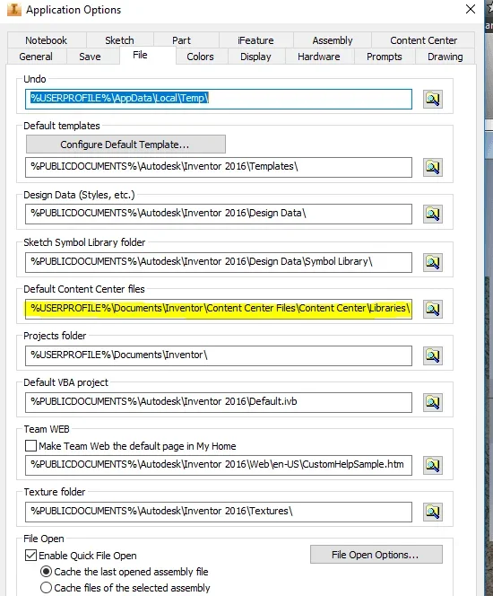Click the Design Data path field
The width and height of the screenshot is (493, 596).
[x=219, y=214]
